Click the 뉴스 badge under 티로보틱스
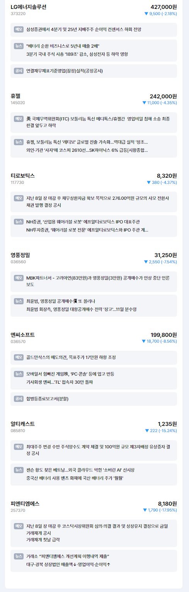189x592 pixels. pyautogui.click(x=19, y=222)
